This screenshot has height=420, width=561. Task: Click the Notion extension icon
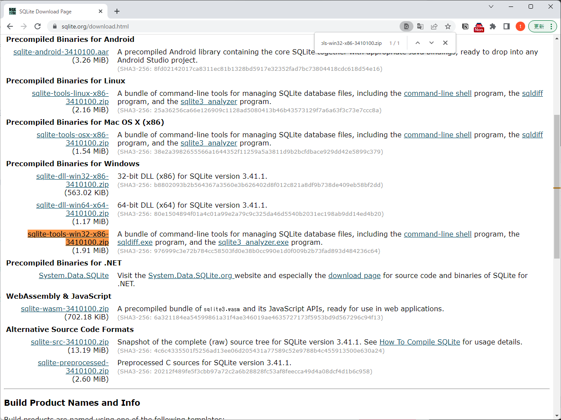(x=465, y=26)
